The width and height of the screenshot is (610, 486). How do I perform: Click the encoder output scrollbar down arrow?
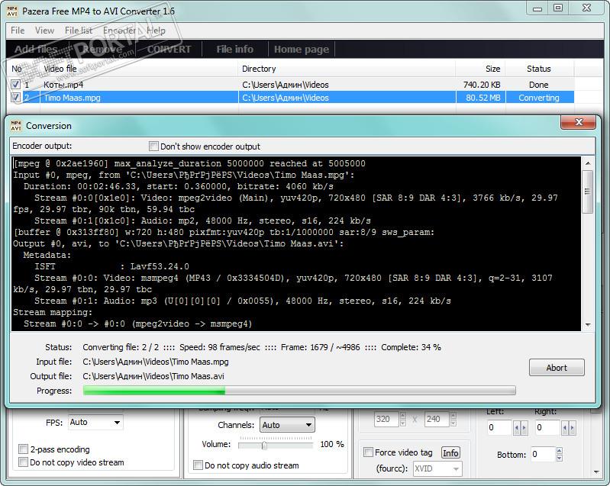point(587,325)
